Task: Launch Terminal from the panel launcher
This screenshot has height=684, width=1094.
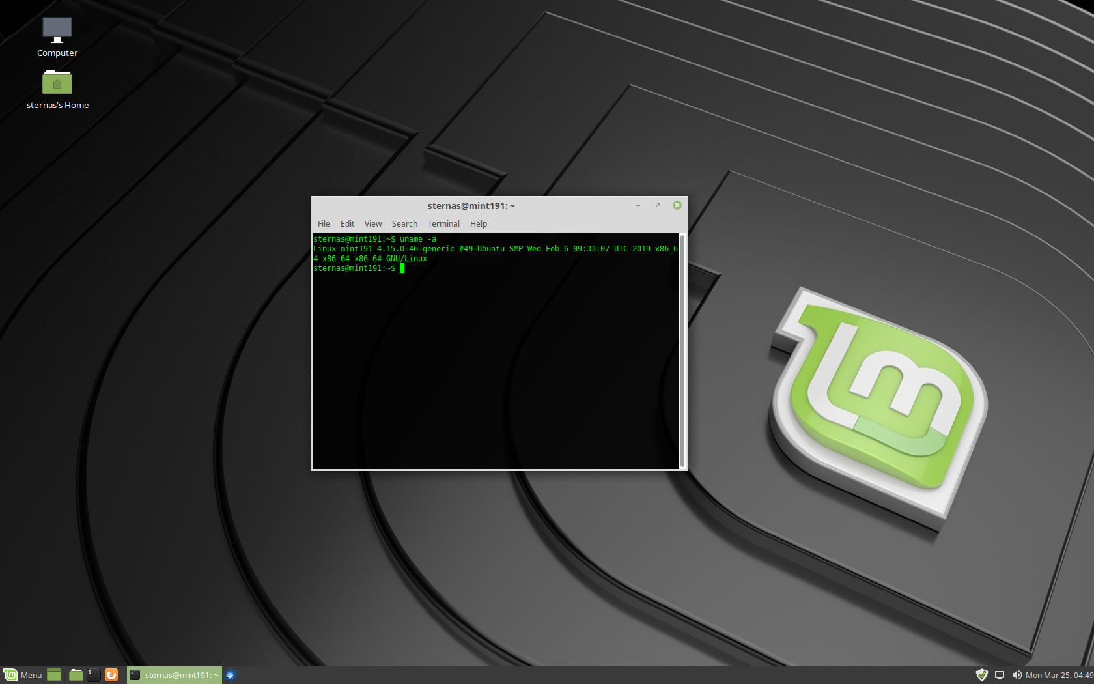Action: (94, 675)
